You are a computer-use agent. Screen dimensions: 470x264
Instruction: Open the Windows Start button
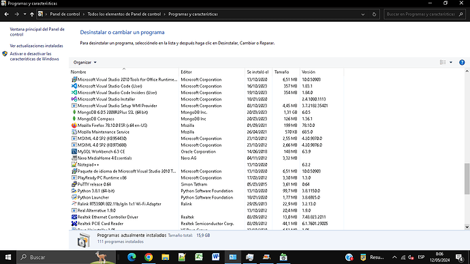pyautogui.click(x=8, y=257)
